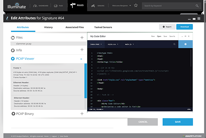Click the Dashboard gauge icon
The image size is (206, 138).
35,6
